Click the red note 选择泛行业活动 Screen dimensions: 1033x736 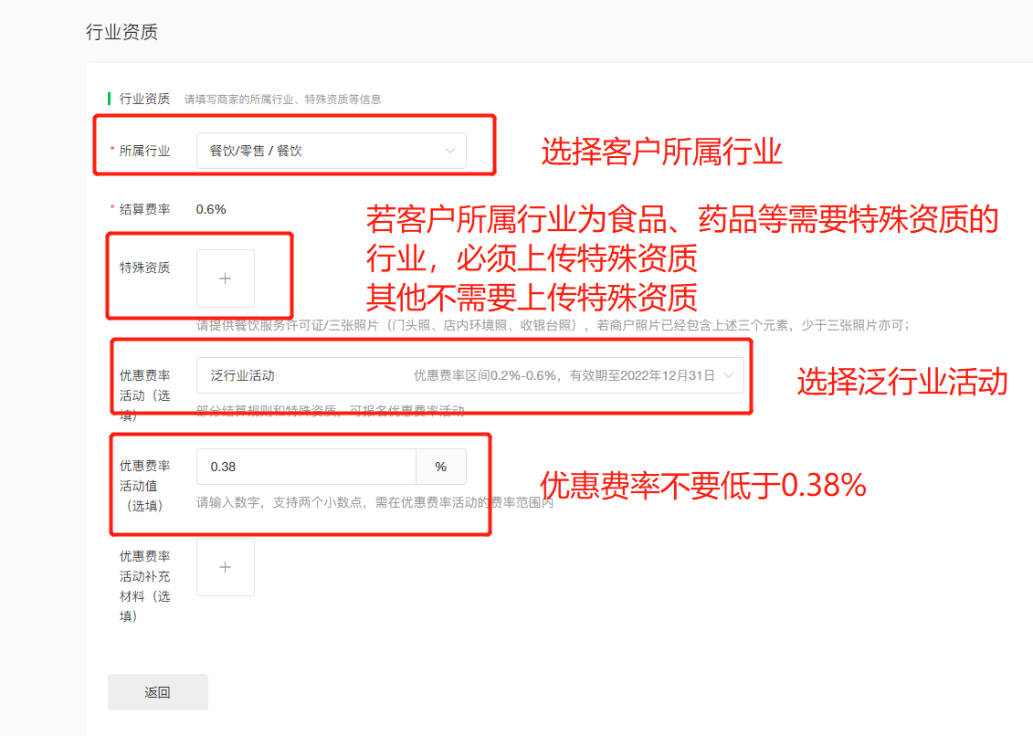(901, 382)
